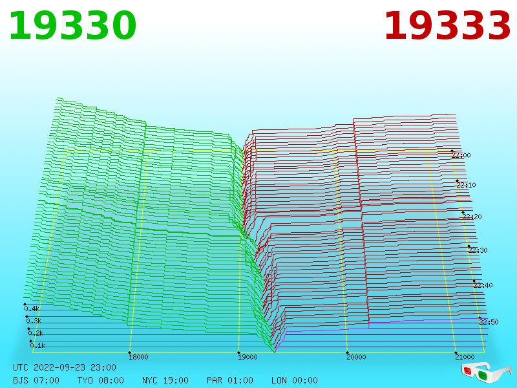This screenshot has height=388, width=517.
Task: Click the UTC 2022-09-23 23:00 timestamp
Action: (65, 367)
